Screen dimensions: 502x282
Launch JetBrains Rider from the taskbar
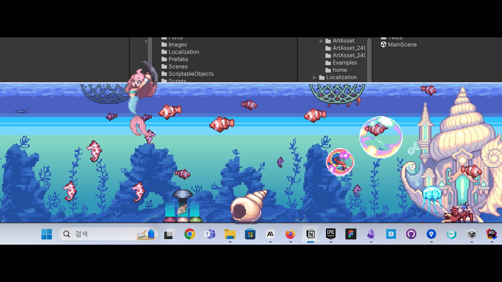click(491, 234)
